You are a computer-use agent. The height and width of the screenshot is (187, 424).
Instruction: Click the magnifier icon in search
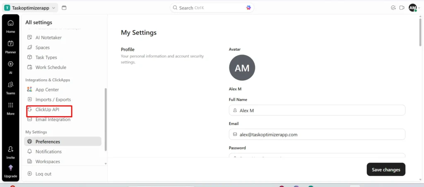point(175,7)
